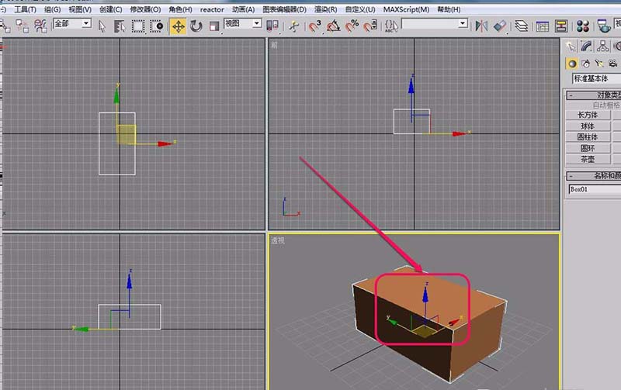Screen dimensions: 621x390
Task: Click the Mirror tool icon
Action: (481, 26)
